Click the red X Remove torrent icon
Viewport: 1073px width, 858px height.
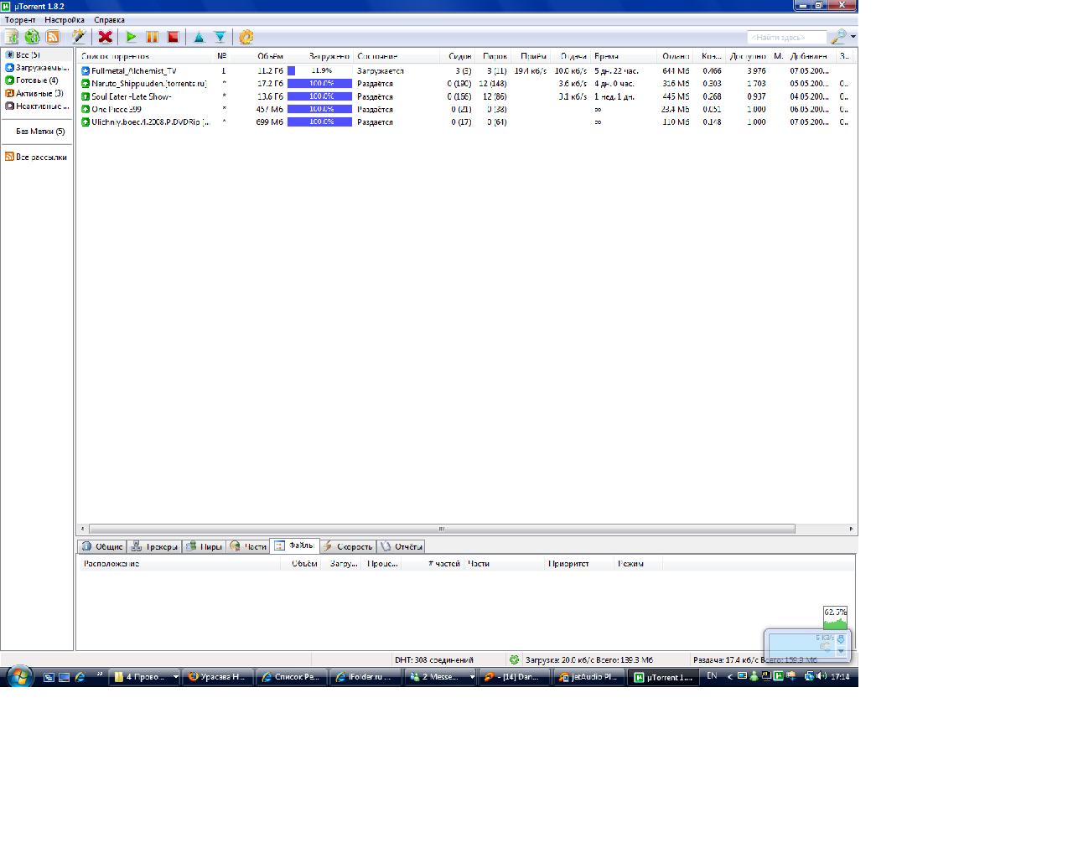point(106,37)
